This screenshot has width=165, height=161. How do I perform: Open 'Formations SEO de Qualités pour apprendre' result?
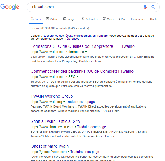coord(83,46)
